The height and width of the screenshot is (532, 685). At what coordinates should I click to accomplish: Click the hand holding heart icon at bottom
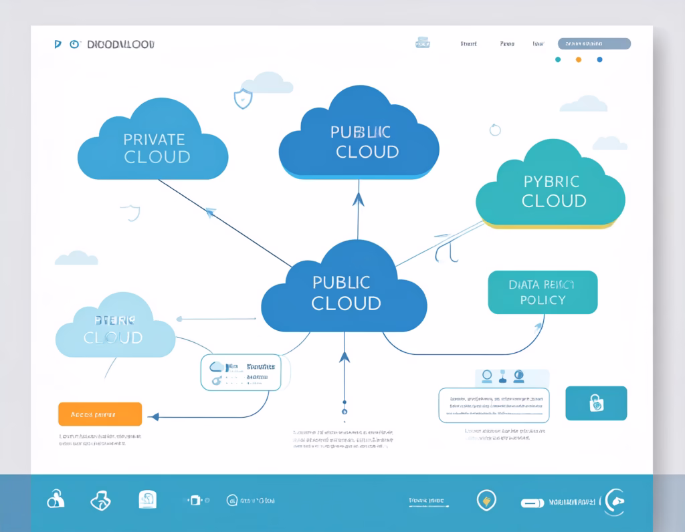(x=101, y=500)
